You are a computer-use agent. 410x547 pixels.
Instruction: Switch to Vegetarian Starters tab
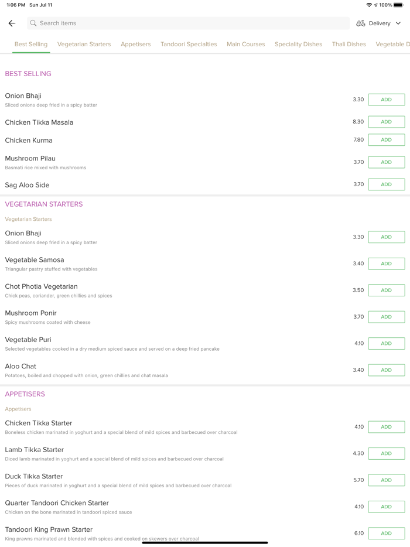pyautogui.click(x=84, y=45)
